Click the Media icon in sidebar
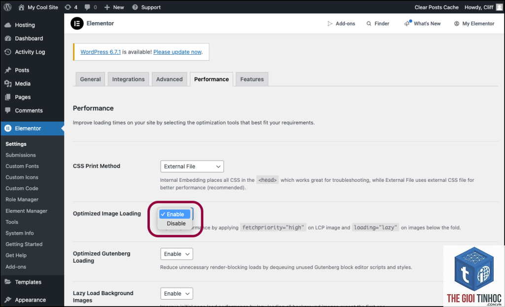 click(x=8, y=83)
